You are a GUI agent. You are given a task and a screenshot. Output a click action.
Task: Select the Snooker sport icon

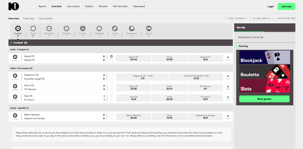tap(83, 29)
